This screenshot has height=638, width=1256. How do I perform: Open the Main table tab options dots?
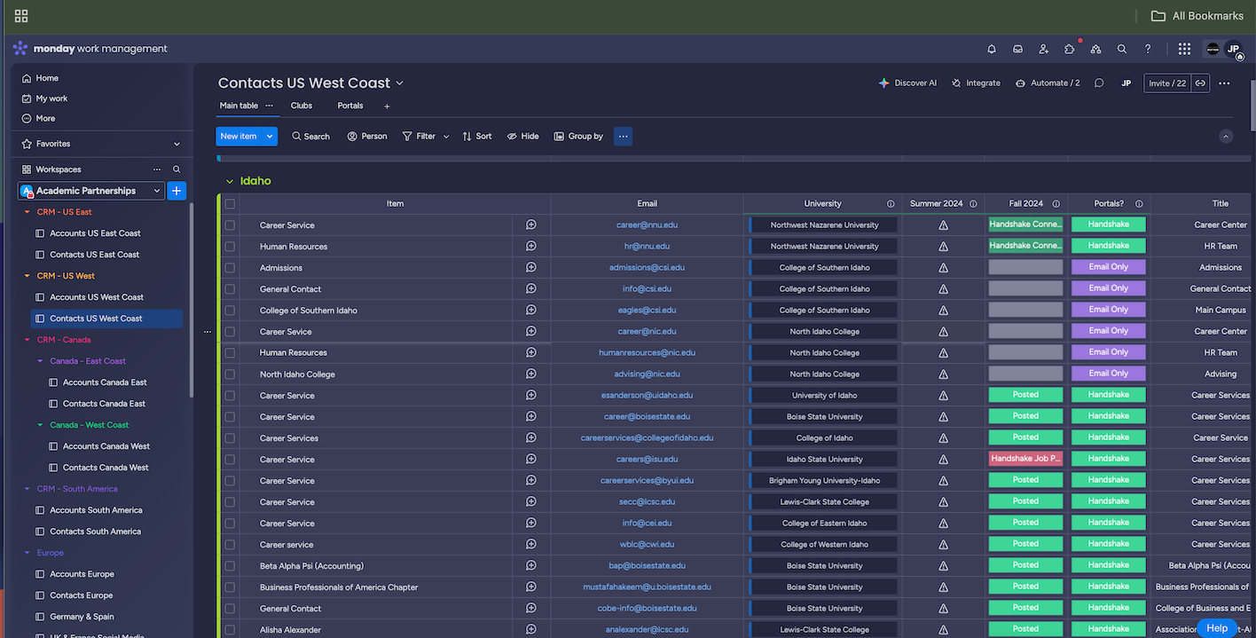(x=270, y=106)
